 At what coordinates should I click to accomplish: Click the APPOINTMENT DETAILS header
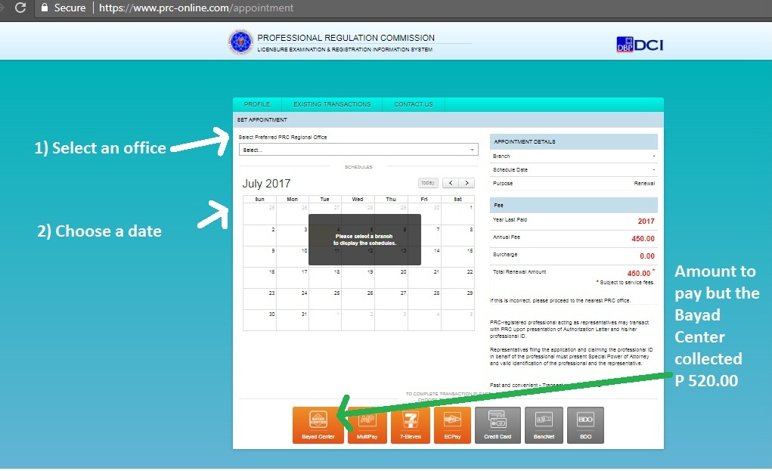point(574,141)
